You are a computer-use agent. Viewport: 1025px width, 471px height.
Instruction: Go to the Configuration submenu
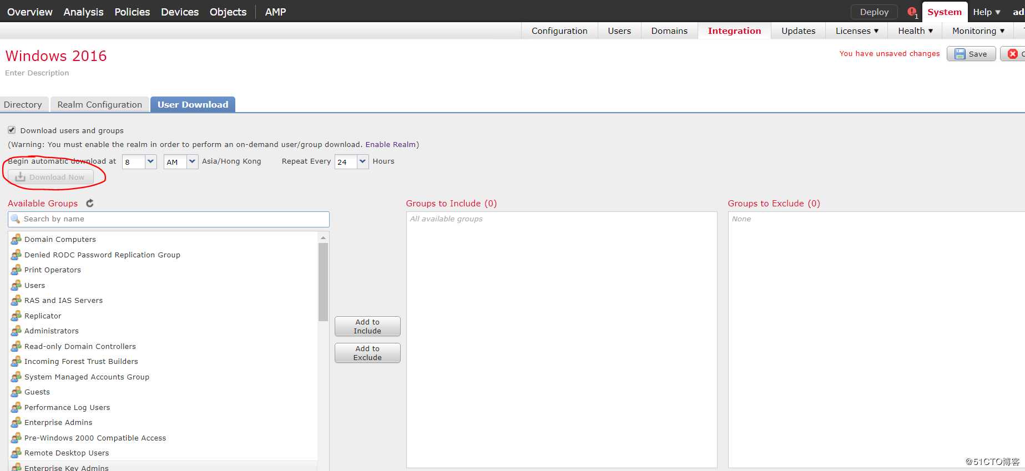[x=559, y=31]
